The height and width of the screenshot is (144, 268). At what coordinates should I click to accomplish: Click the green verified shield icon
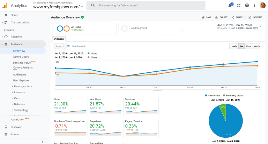82,17
